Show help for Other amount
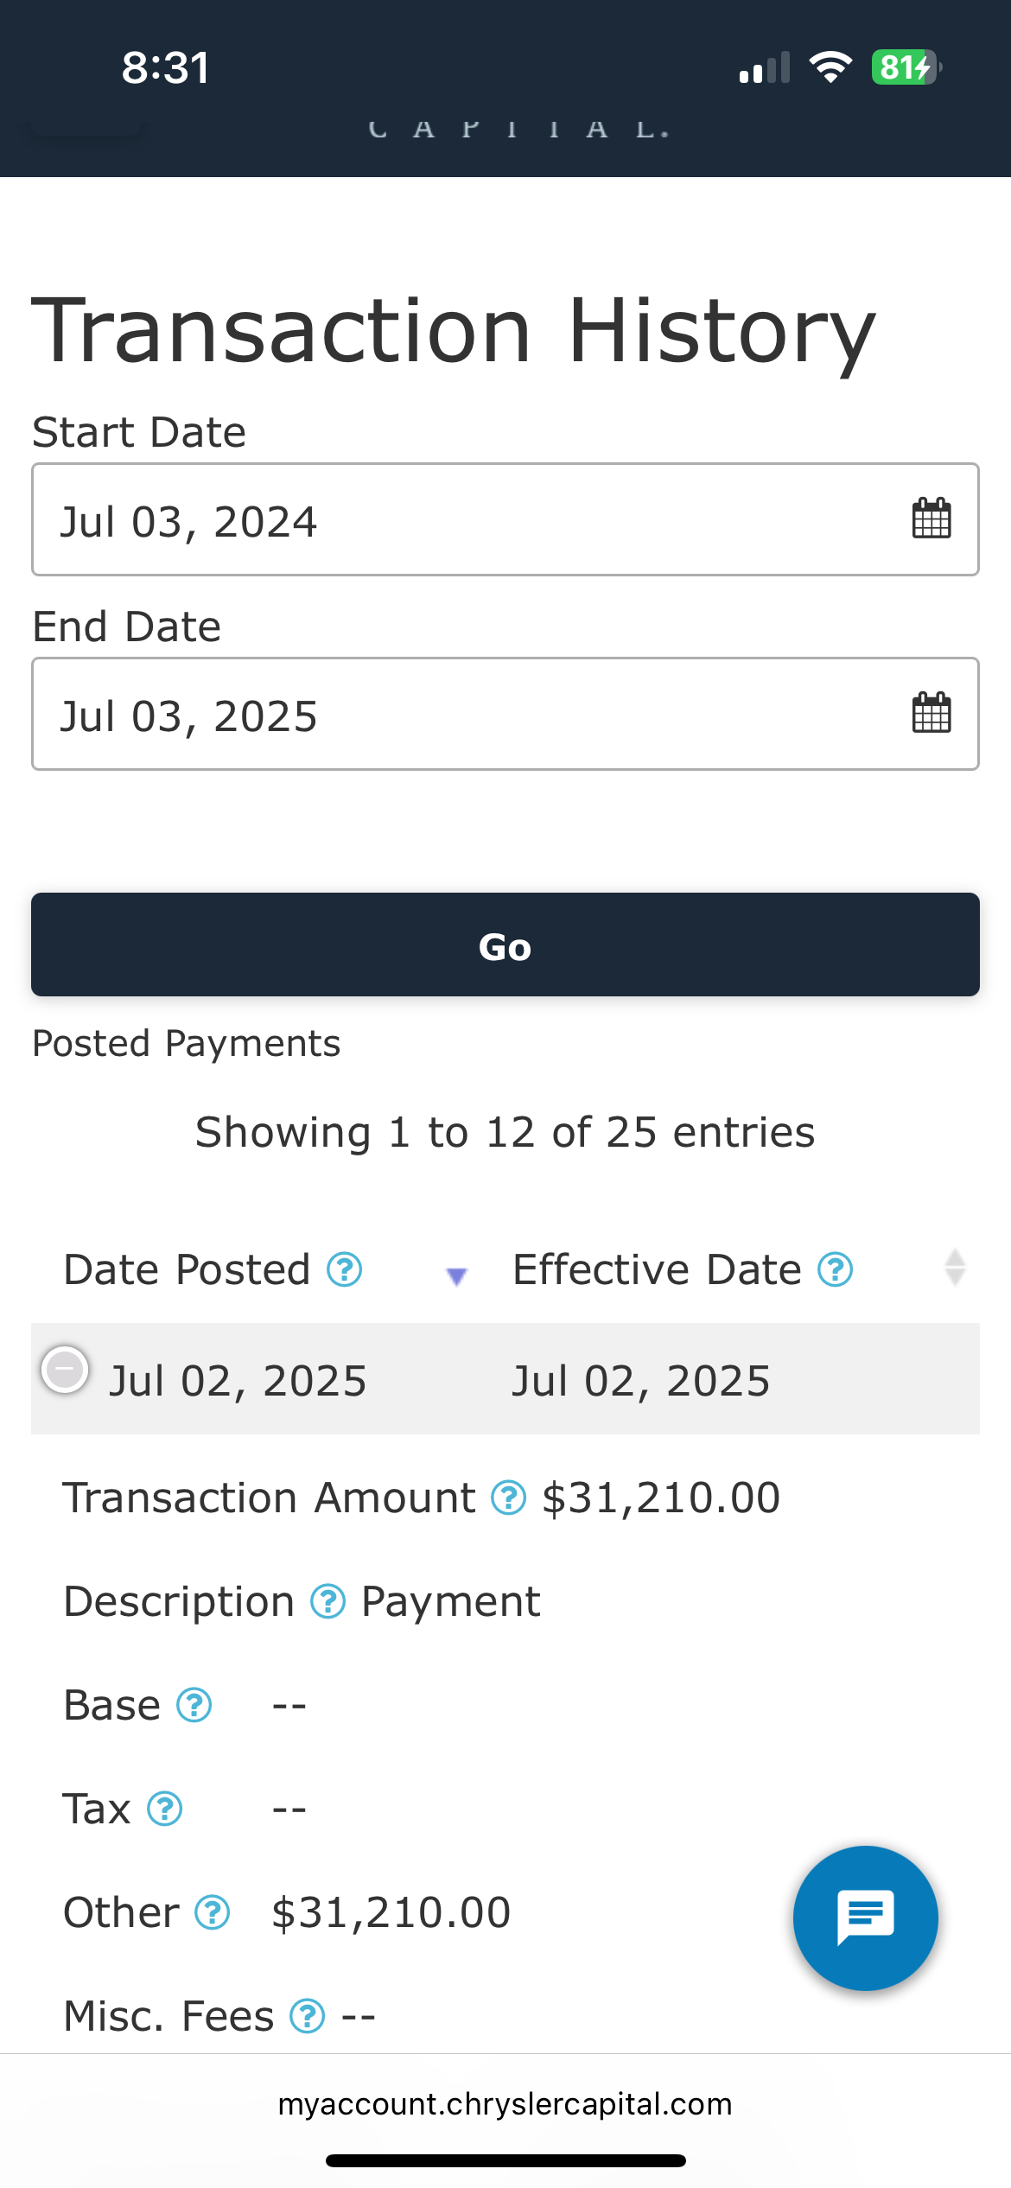This screenshot has height=2188, width=1011. (x=213, y=1912)
